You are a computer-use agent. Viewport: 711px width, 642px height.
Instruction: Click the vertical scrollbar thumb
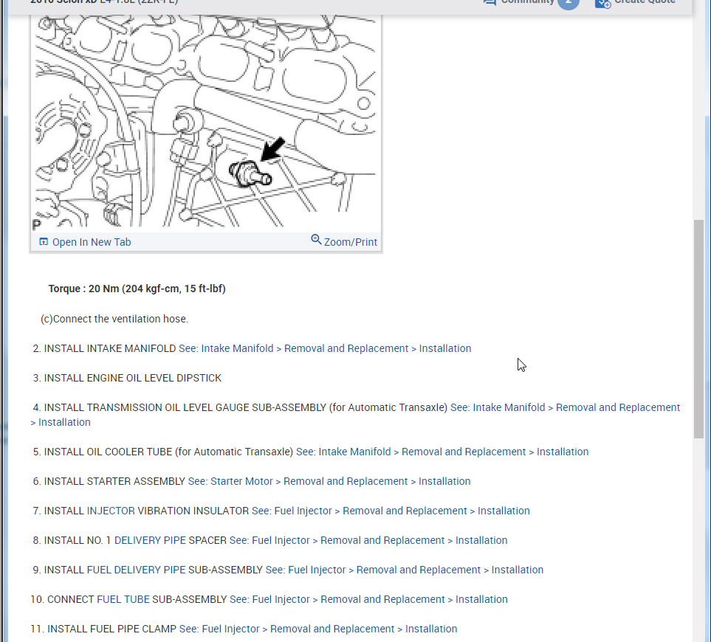click(x=698, y=329)
